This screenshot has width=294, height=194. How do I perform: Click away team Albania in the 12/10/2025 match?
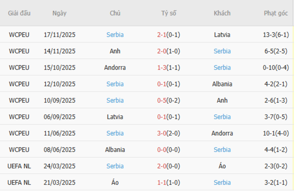tap(222, 84)
